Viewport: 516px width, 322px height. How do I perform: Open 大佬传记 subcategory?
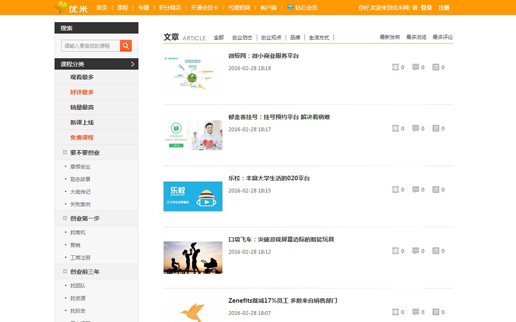coord(80,191)
